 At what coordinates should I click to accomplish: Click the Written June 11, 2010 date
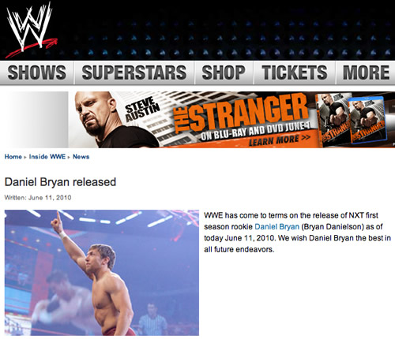pyautogui.click(x=38, y=198)
